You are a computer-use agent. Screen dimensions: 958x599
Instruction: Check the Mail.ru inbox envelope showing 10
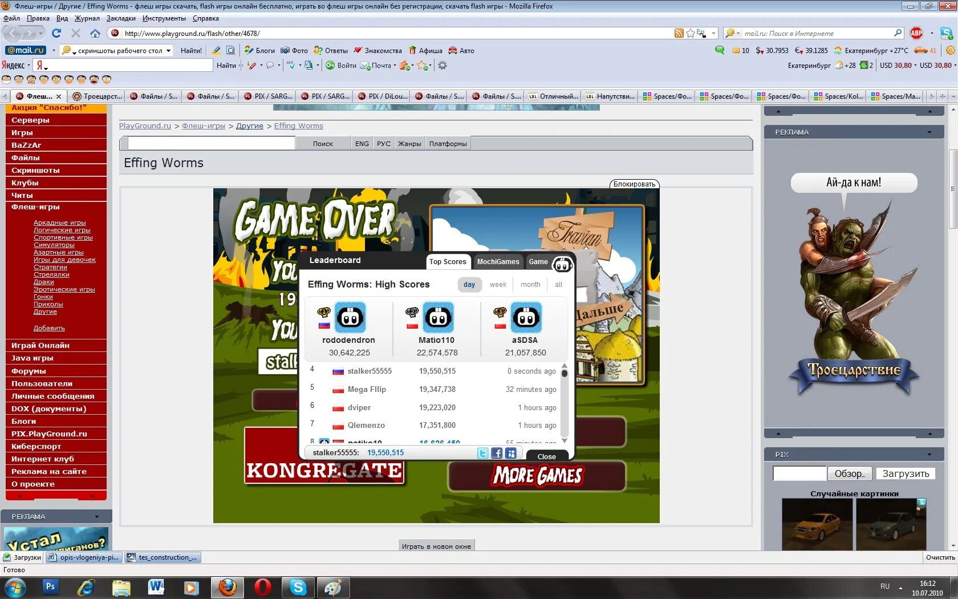coord(741,50)
